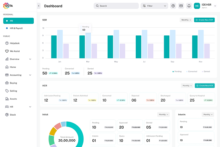Toggle the Converted legend entry
Screen dimensions: 220x147
pyautogui.click(x=191, y=71)
